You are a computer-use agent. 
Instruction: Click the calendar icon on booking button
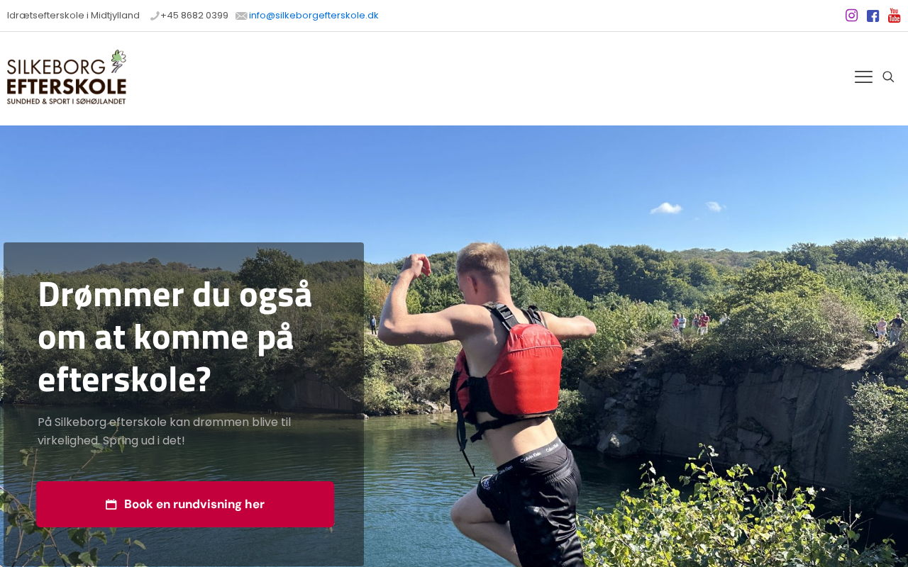111,505
